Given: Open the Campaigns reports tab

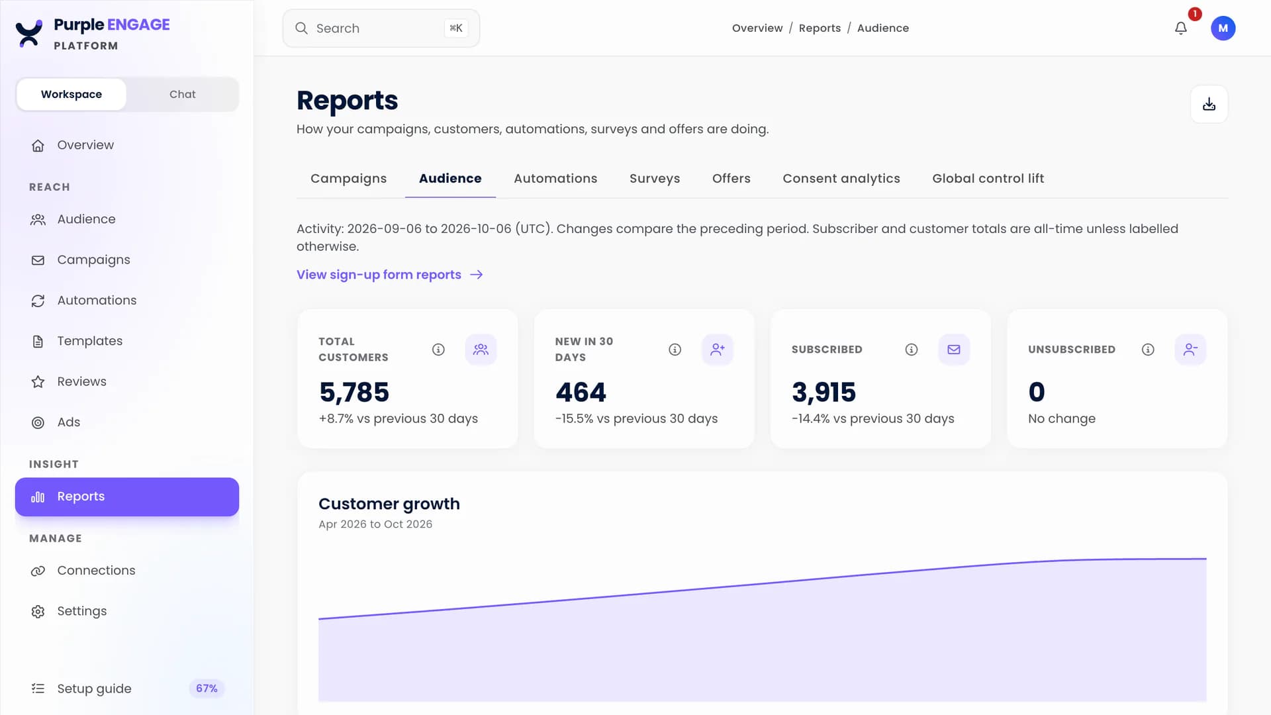Looking at the screenshot, I should pos(348,178).
